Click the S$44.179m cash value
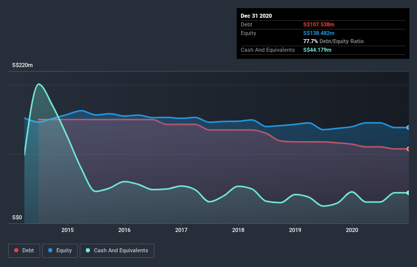This screenshot has width=417, height=267. [x=317, y=50]
